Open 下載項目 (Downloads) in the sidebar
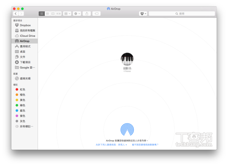Image resolution: width=228 pixels, height=166 pixels. click(25, 62)
